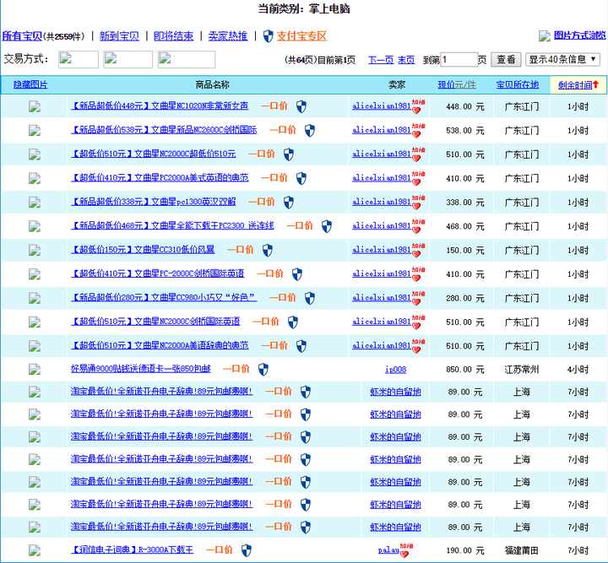Select the first 交易方式 filter image option
608x563 pixels.
[79, 59]
